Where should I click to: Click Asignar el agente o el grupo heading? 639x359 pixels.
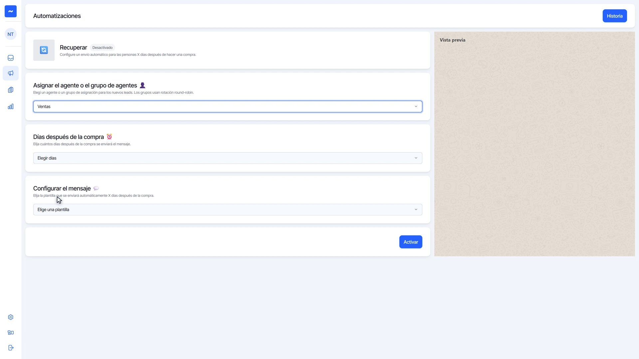(x=85, y=85)
